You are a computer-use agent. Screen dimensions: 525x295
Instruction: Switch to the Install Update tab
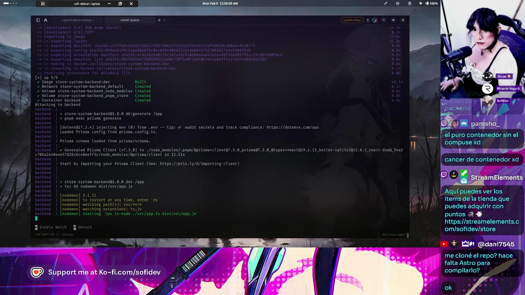click(x=130, y=20)
